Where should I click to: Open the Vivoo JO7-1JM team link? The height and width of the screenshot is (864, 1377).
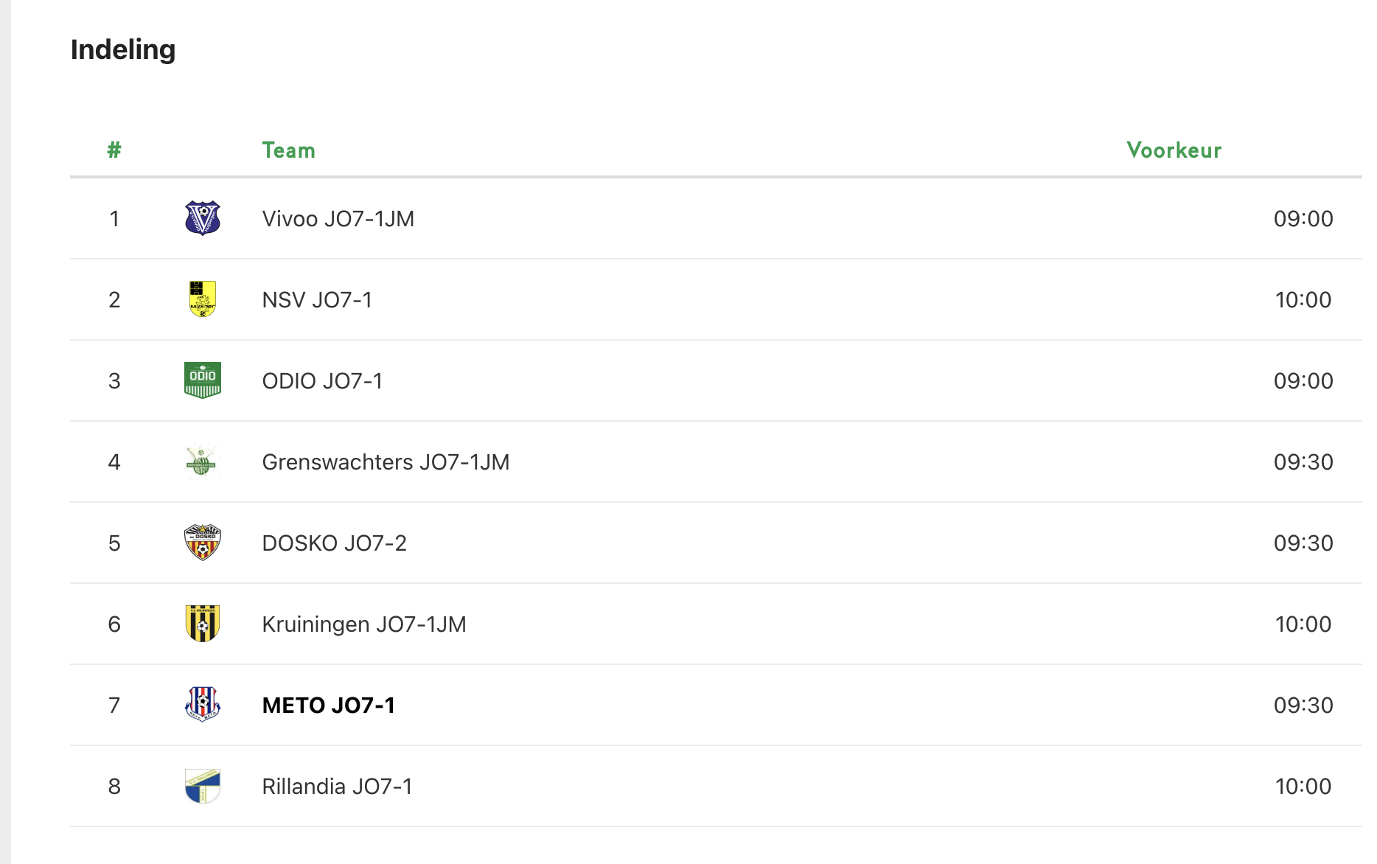(x=338, y=219)
